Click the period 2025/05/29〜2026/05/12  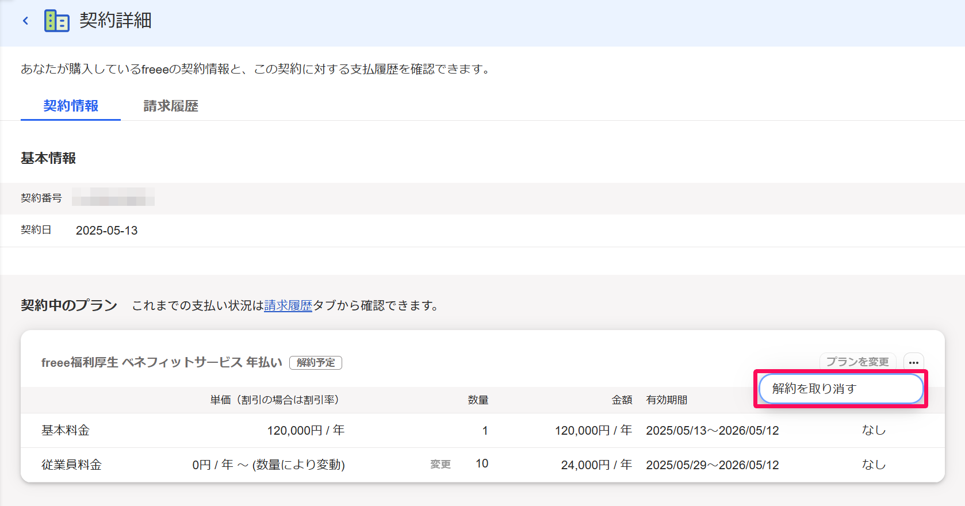coord(713,465)
